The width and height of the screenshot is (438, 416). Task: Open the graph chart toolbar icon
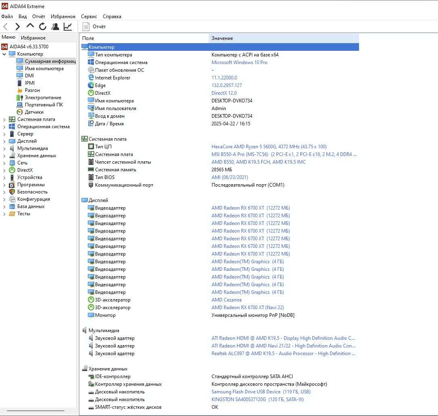68,27
